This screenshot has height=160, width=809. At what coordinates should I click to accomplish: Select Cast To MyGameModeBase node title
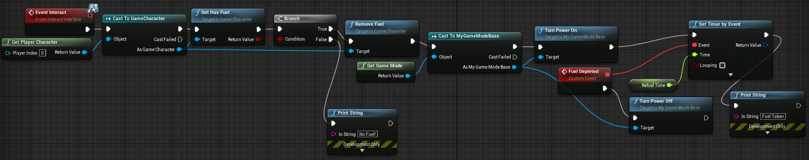click(469, 36)
